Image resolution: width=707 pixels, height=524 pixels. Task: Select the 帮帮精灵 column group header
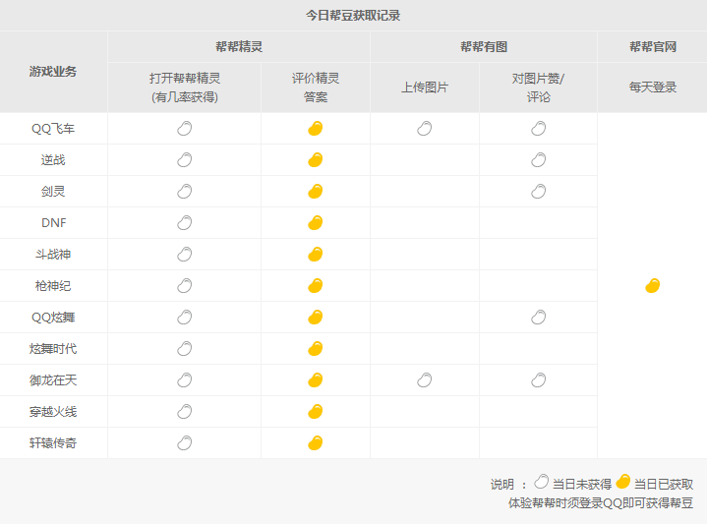tap(239, 47)
